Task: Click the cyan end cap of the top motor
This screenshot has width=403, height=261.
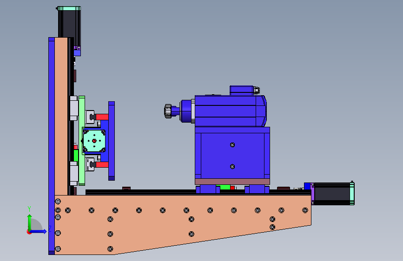Action: [x=69, y=8]
